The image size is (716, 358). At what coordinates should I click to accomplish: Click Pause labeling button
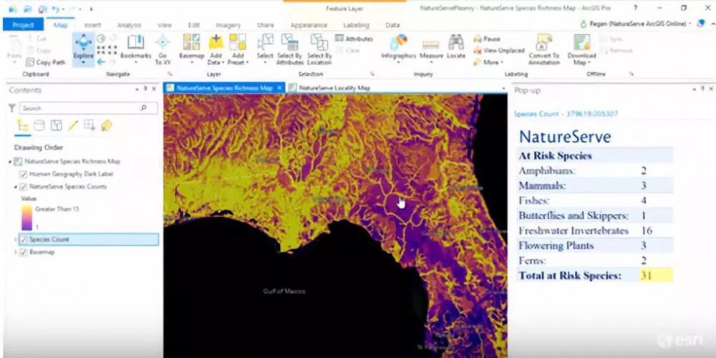[487, 39]
